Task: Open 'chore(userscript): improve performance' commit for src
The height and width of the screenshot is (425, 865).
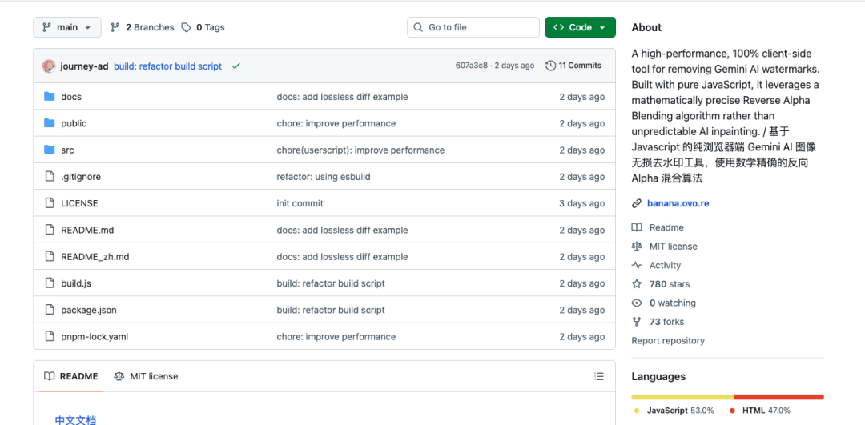Action: coord(360,150)
